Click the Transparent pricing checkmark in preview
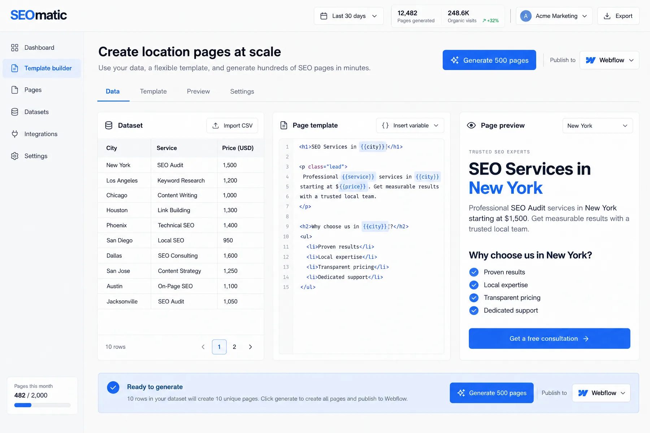Screen dimensions: 650x433 point(474,298)
